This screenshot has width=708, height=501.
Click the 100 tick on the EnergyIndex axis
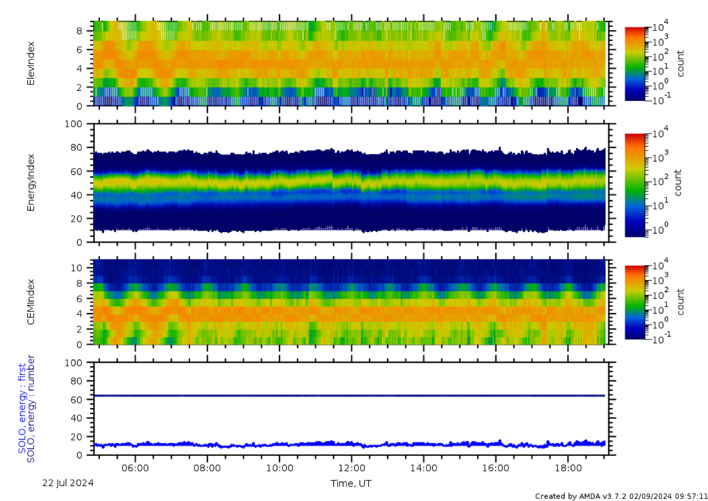tap(73, 124)
